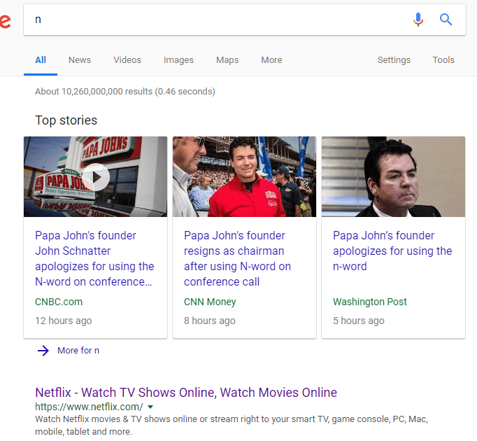The width and height of the screenshot is (477, 441).
Task: Click the https://www.netflix.com/ URL text
Action: click(89, 407)
